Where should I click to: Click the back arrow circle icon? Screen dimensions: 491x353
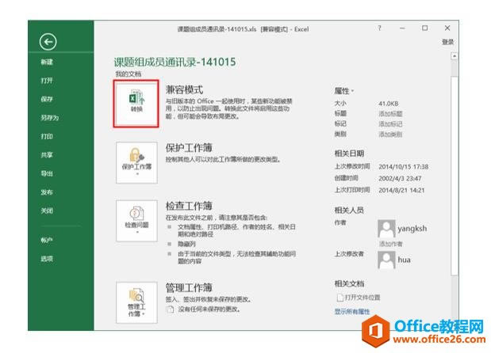(x=48, y=41)
